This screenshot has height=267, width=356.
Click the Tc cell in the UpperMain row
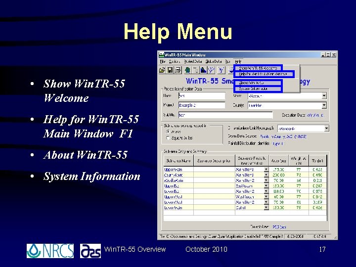tap(317, 170)
